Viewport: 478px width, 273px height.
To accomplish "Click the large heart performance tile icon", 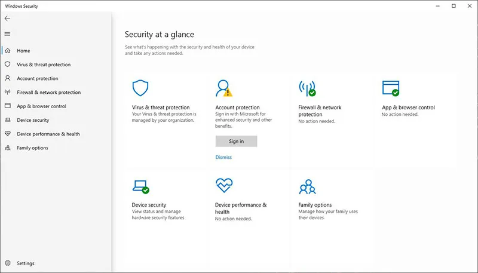I will click(224, 185).
